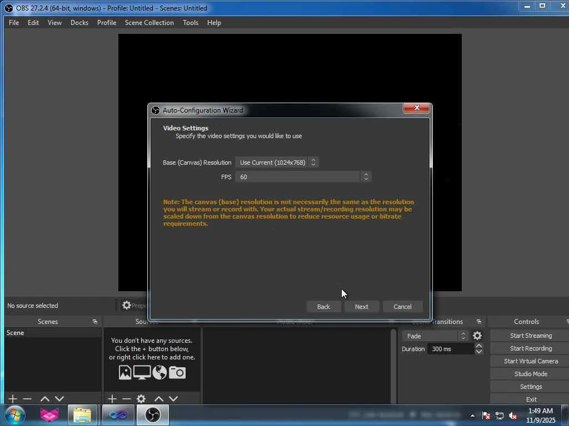Decrease transition duration with down arrow
The height and width of the screenshot is (426, 569).
[478, 352]
